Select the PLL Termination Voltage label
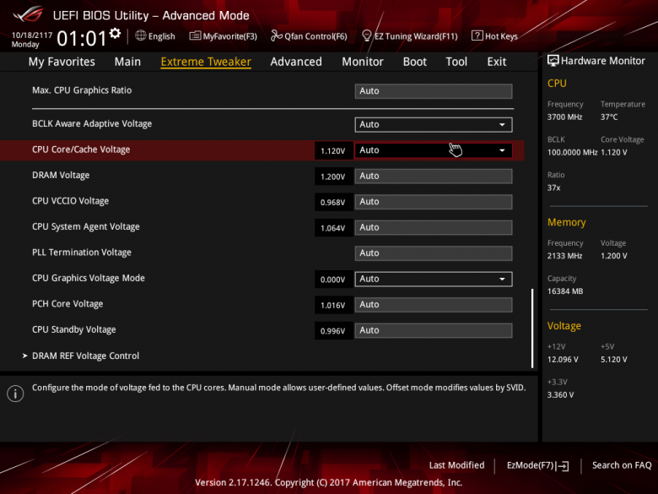Screen dimensions: 658x494 point(82,252)
